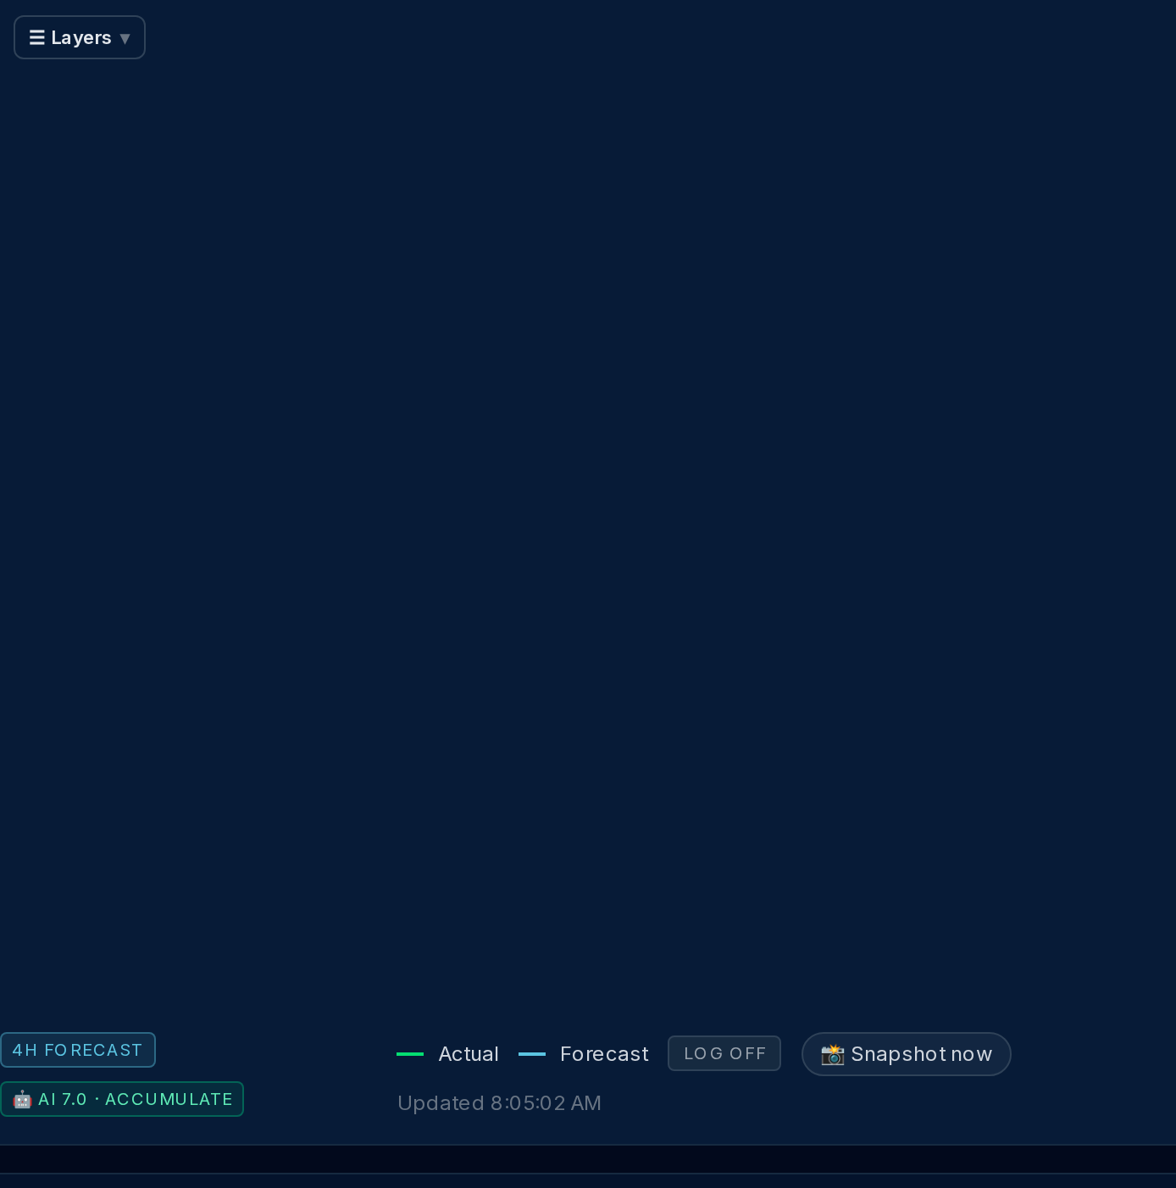
Task: Click the green Actual line swatch
Action: coord(410,1054)
